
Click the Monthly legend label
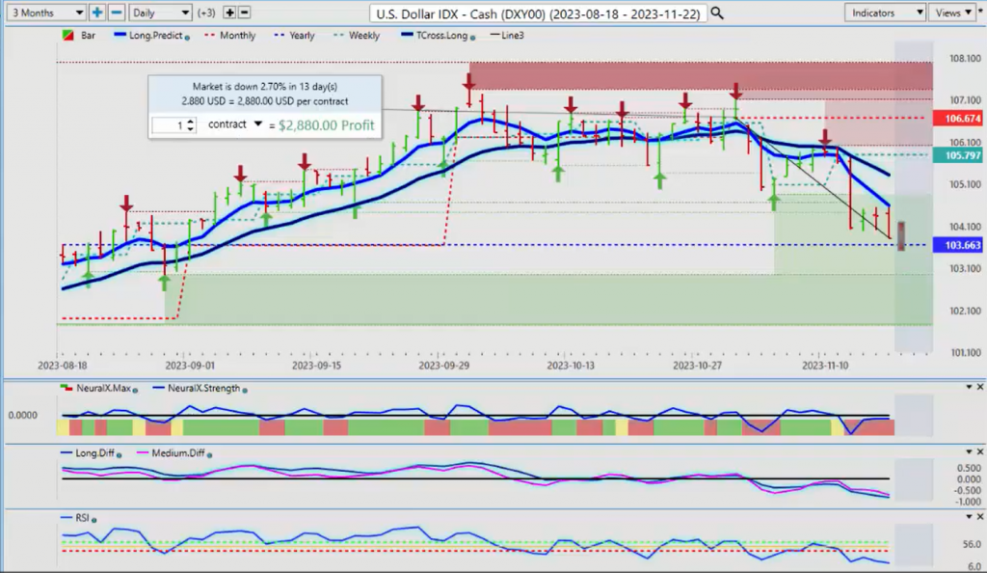coord(237,36)
